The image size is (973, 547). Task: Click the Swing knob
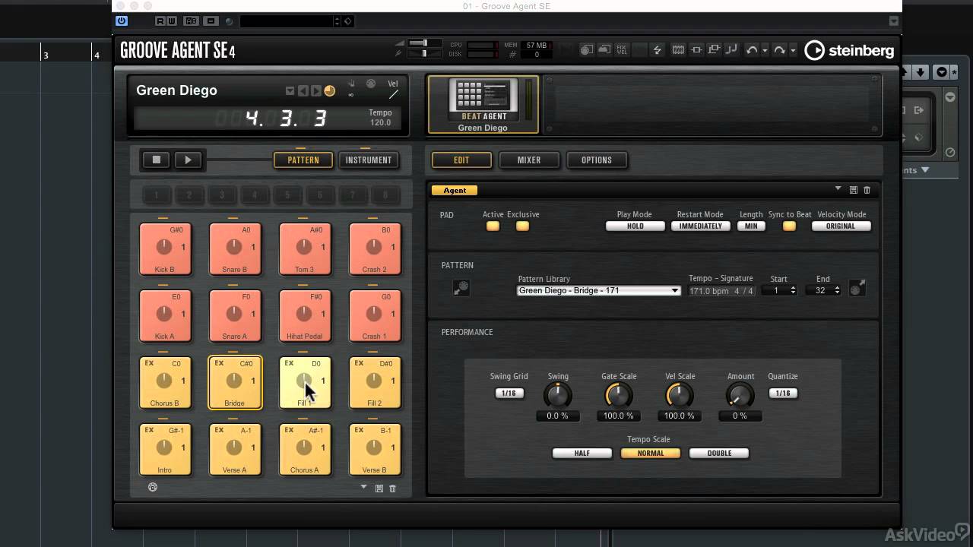coord(557,395)
